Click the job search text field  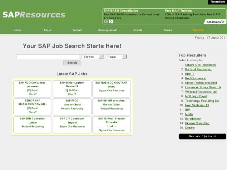48,56
